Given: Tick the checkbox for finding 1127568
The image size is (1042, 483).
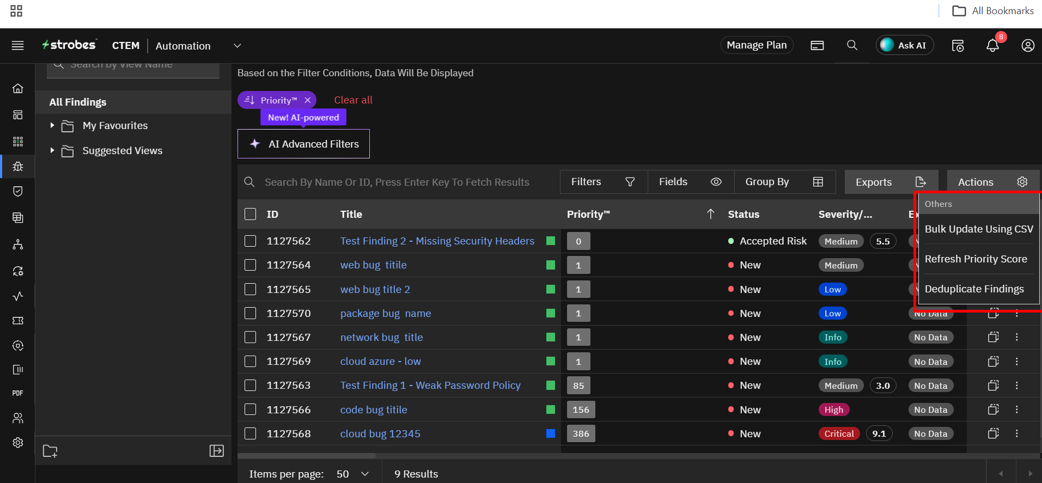Looking at the screenshot, I should click(251, 433).
